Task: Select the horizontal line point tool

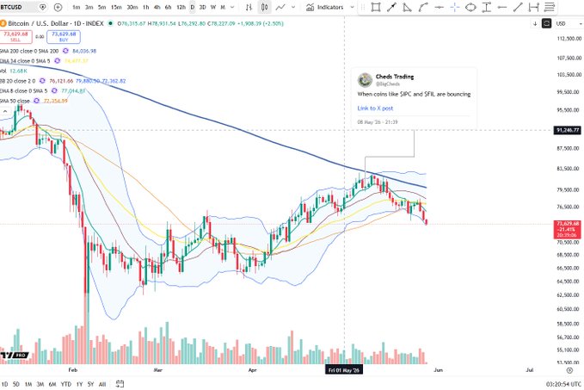Action: 440,7
